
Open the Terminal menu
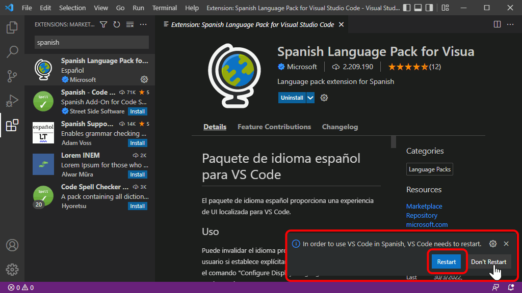pyautogui.click(x=165, y=8)
